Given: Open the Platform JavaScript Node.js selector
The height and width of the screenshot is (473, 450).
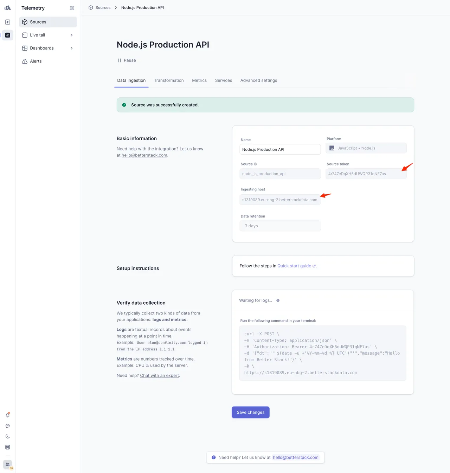Looking at the screenshot, I should (366, 148).
